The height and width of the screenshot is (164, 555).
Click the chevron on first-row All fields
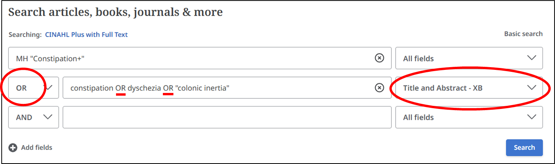tap(532, 58)
